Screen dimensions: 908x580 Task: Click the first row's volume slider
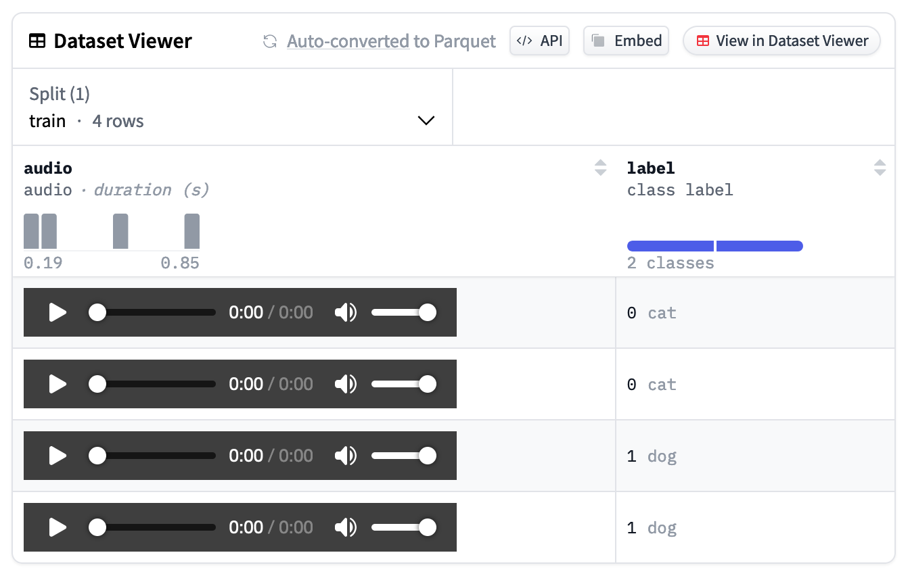coord(403,312)
